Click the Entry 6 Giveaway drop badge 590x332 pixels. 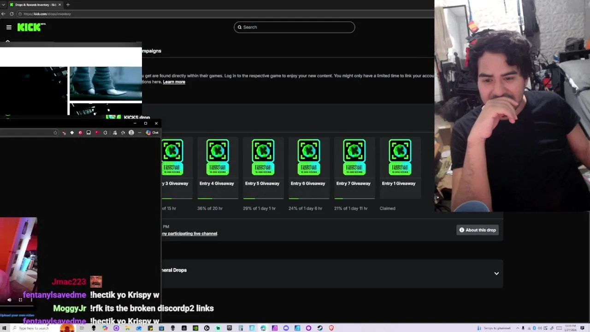click(308, 157)
